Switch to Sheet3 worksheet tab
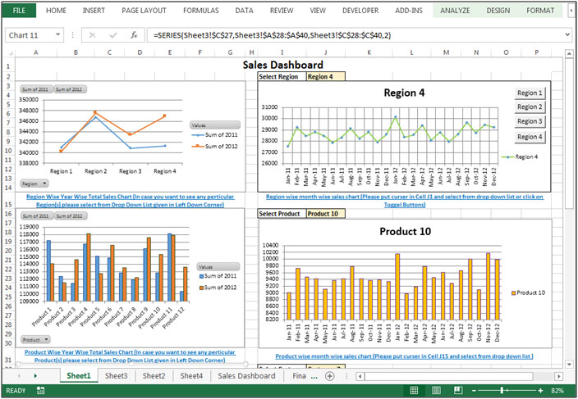 (117, 376)
